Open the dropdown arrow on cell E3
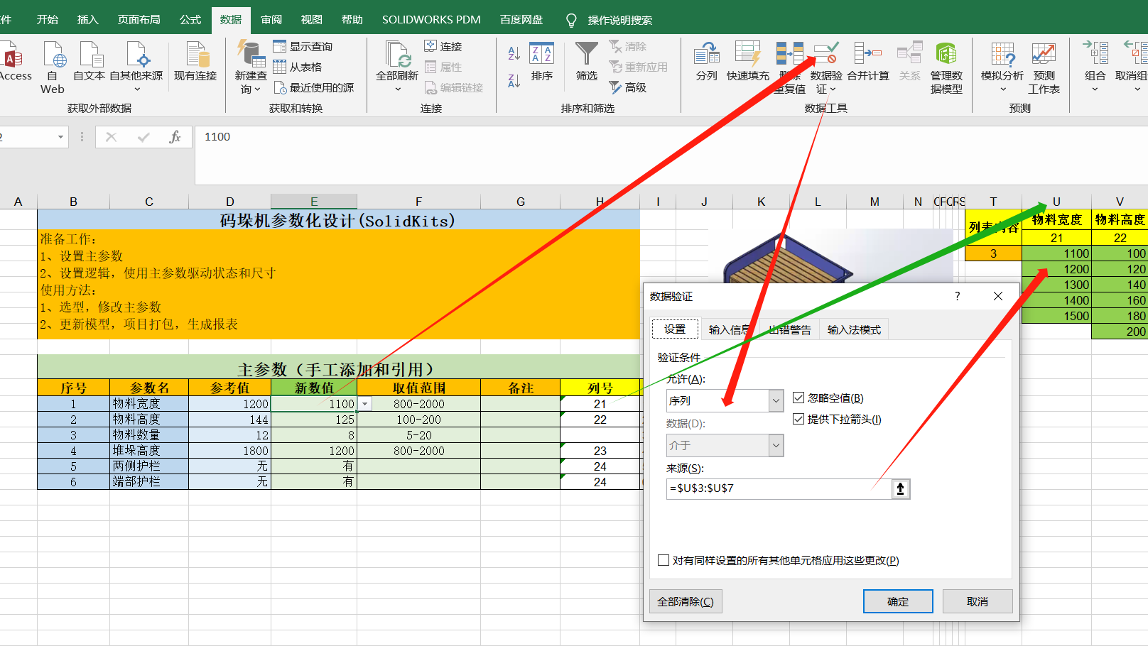1148x646 pixels. 364,403
